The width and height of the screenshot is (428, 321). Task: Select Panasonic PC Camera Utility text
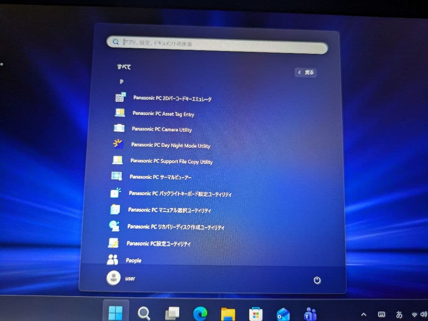[162, 129]
